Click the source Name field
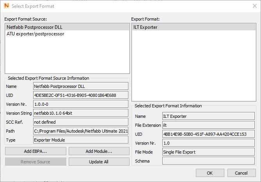Viewport: 261px width, 182px height. (81, 86)
